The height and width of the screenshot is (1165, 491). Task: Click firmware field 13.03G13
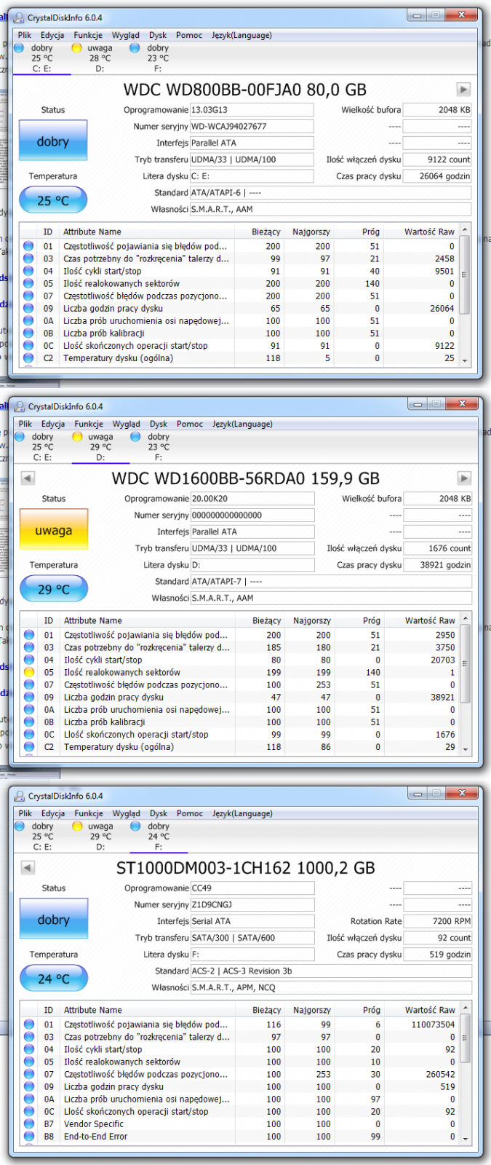252,110
